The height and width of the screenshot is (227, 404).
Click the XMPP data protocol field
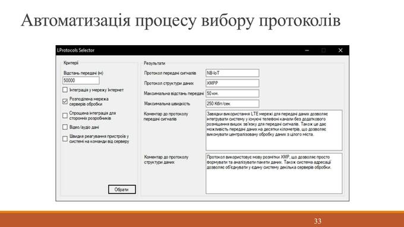(232, 83)
